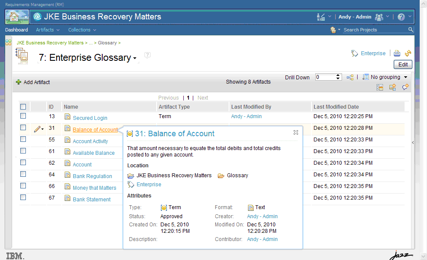Click the collection icon left of Enterprise Glossary title

coord(22,56)
